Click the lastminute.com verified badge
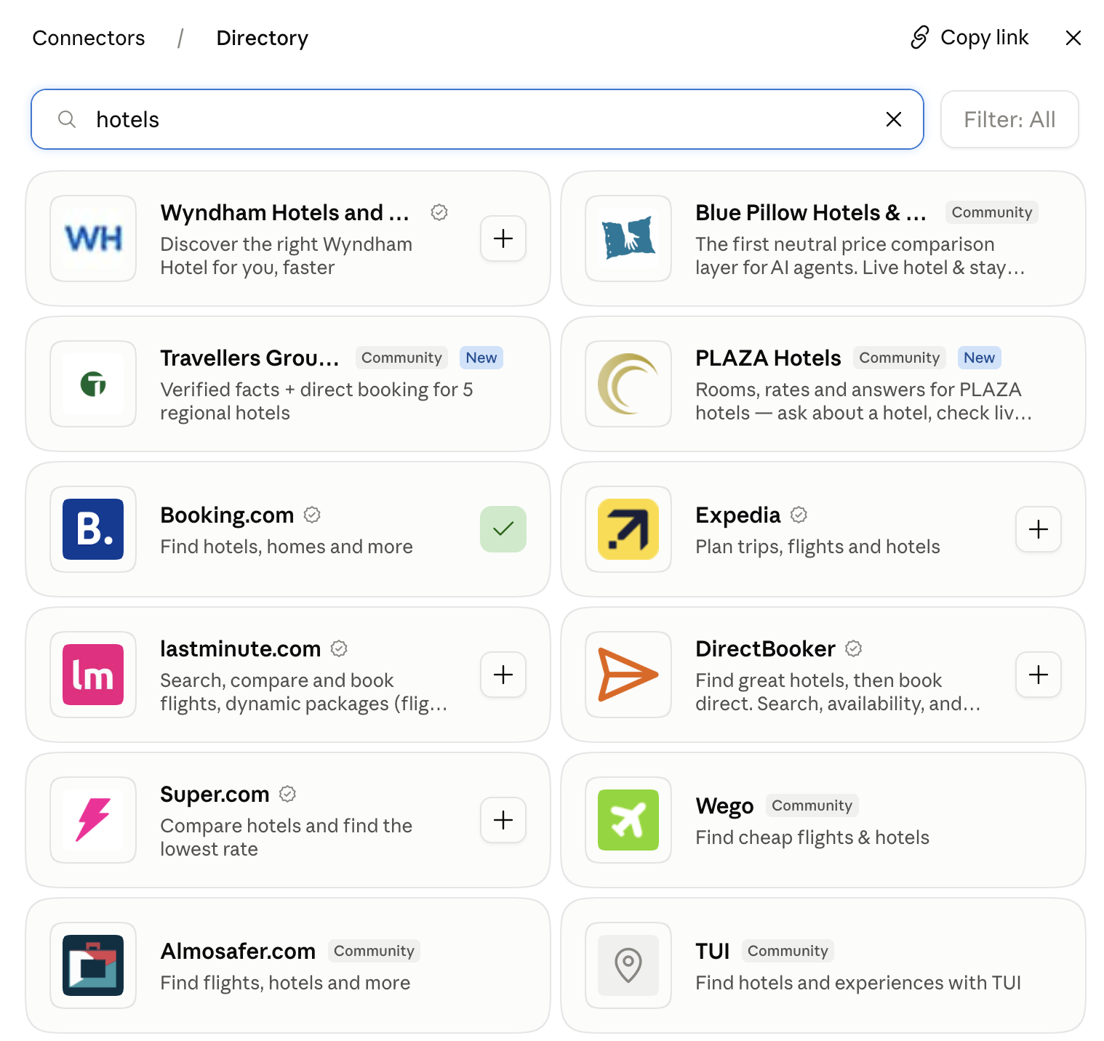This screenshot has height=1041, width=1104. (x=339, y=648)
